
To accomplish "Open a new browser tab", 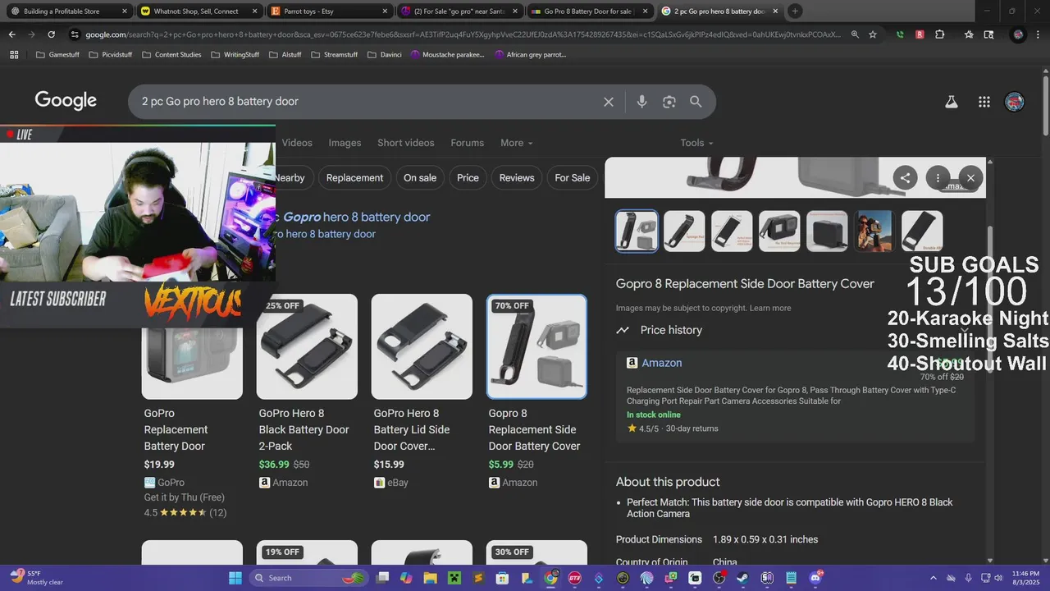I will 795,11.
